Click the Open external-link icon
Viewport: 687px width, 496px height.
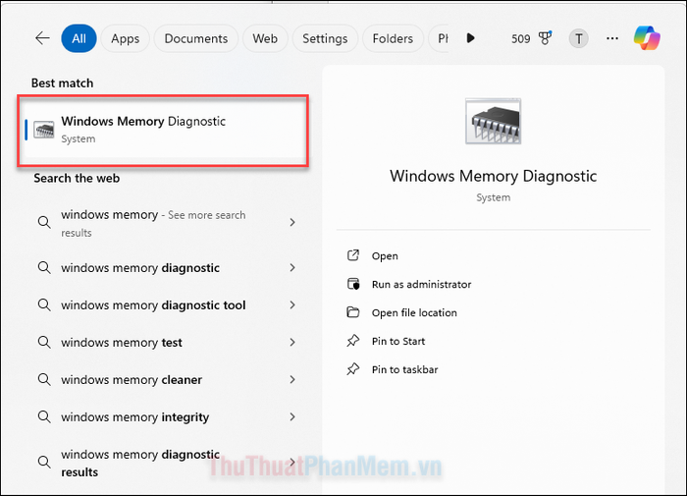point(353,255)
